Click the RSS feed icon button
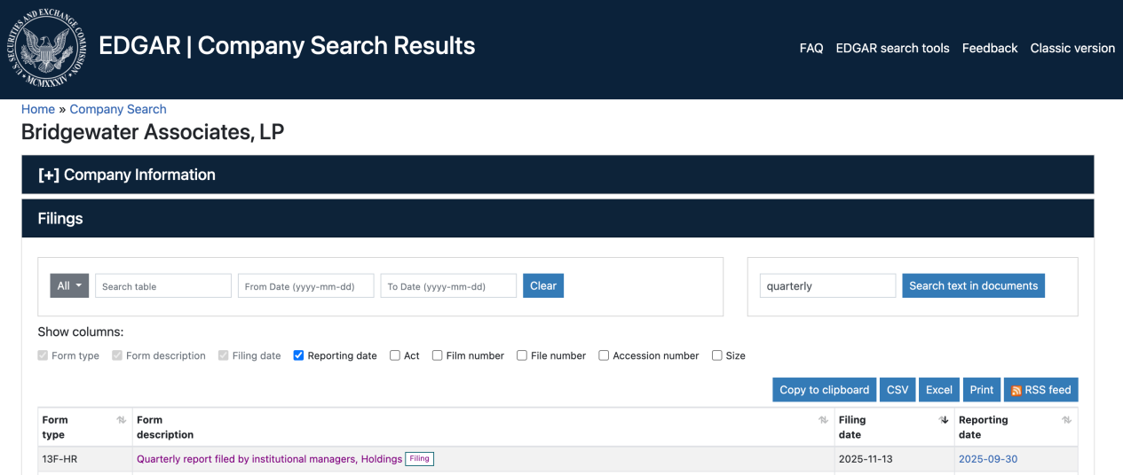1123x475 pixels. [1041, 390]
